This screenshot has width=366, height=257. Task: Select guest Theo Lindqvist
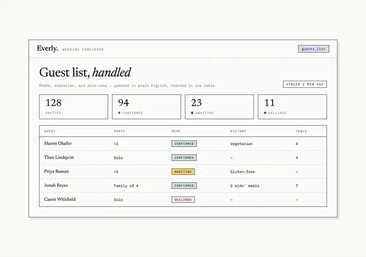pos(59,158)
